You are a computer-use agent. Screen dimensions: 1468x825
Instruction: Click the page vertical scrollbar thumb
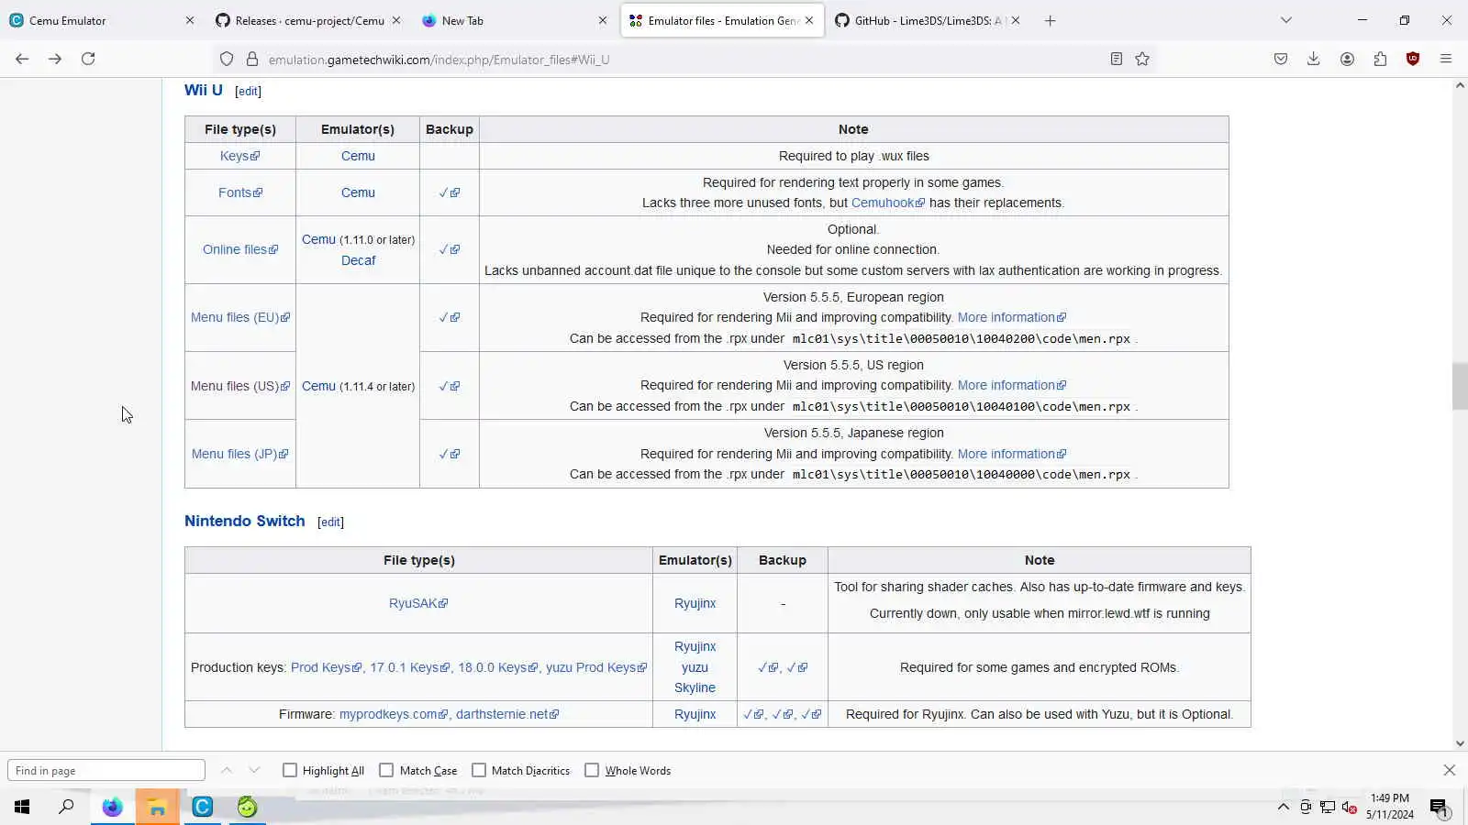(x=1460, y=386)
